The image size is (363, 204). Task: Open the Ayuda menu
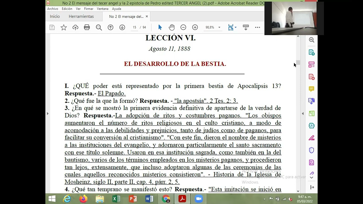click(117, 9)
